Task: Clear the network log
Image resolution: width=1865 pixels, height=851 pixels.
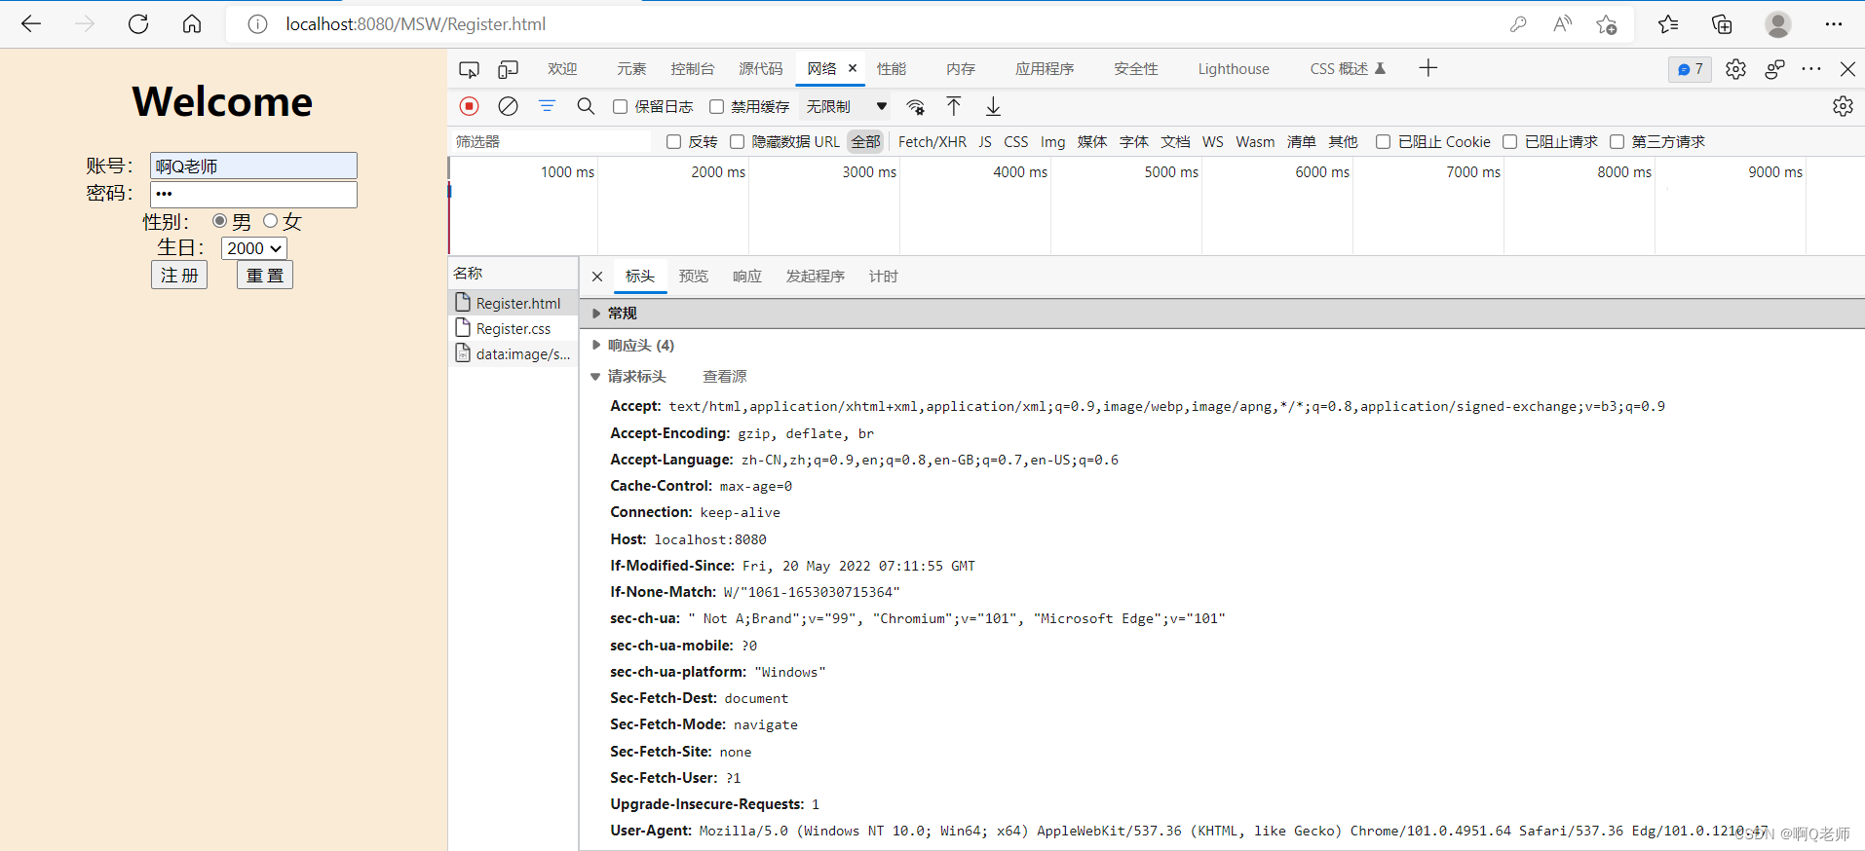Action: 508,106
